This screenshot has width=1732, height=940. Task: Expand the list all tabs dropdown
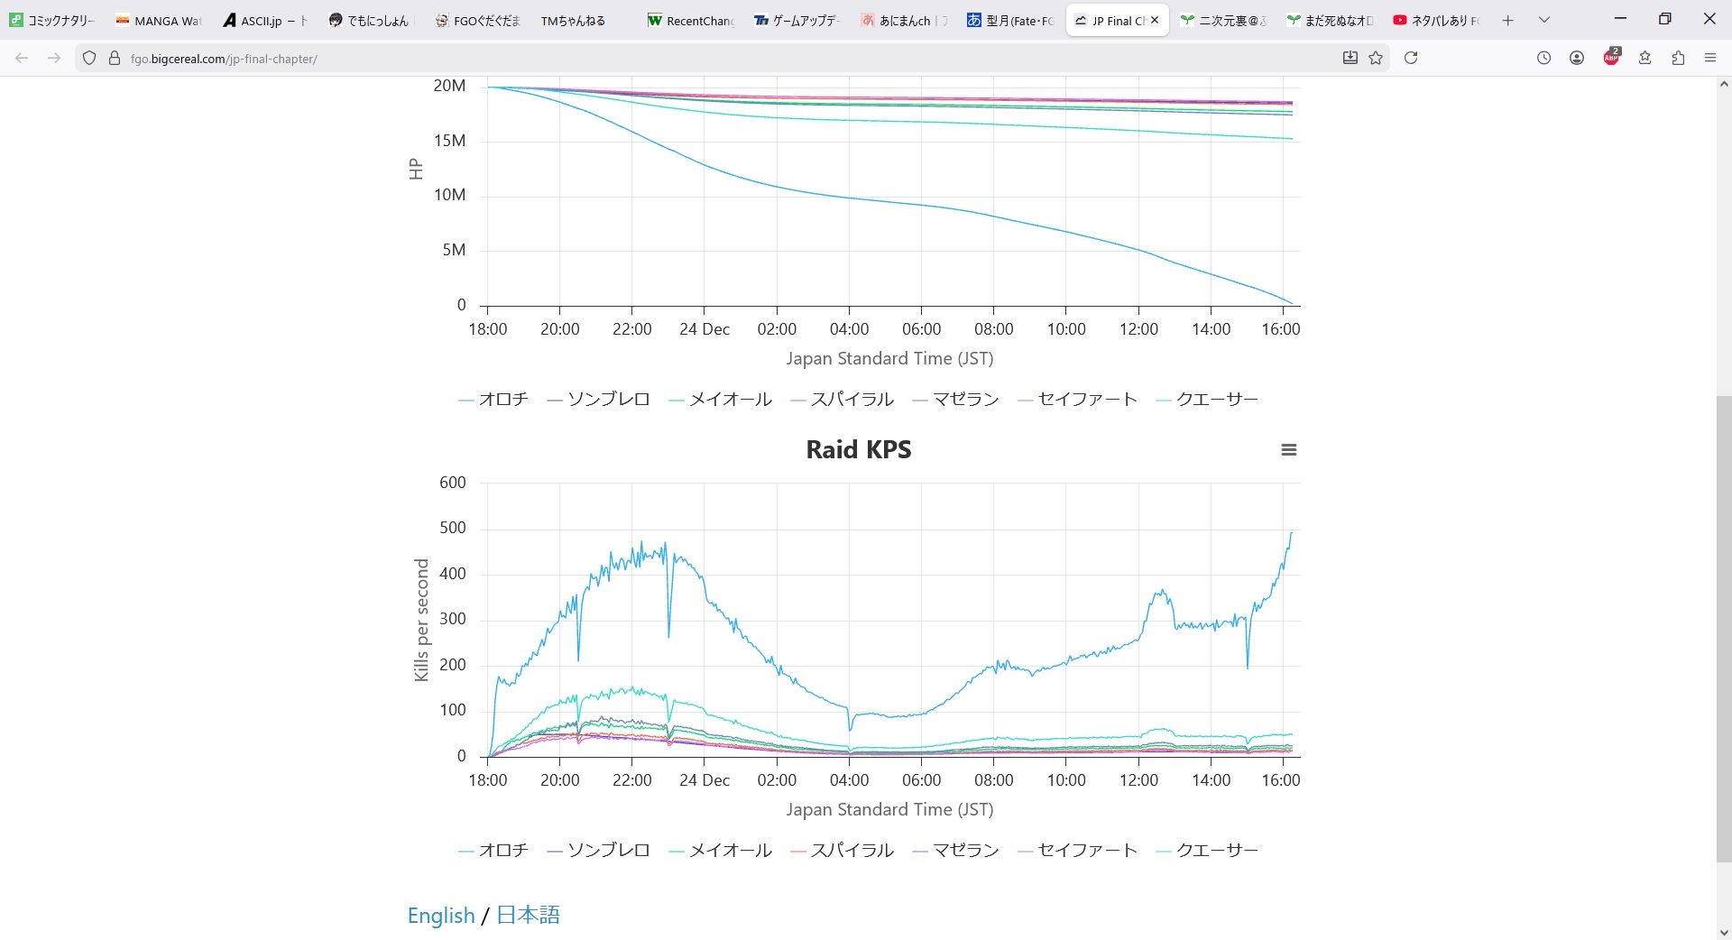point(1543,20)
